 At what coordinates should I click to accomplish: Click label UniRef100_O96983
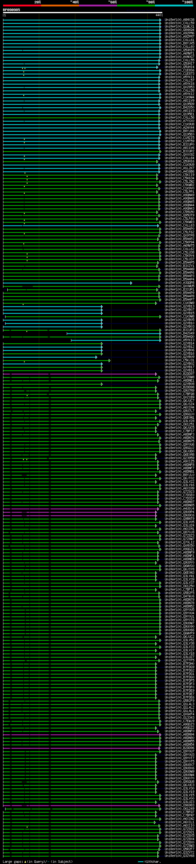point(179,805)
